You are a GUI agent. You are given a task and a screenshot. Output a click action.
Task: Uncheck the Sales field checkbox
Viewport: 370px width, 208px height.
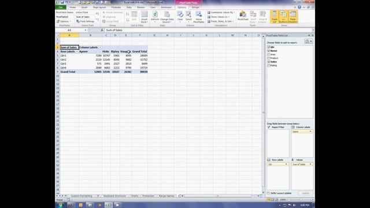click(269, 62)
